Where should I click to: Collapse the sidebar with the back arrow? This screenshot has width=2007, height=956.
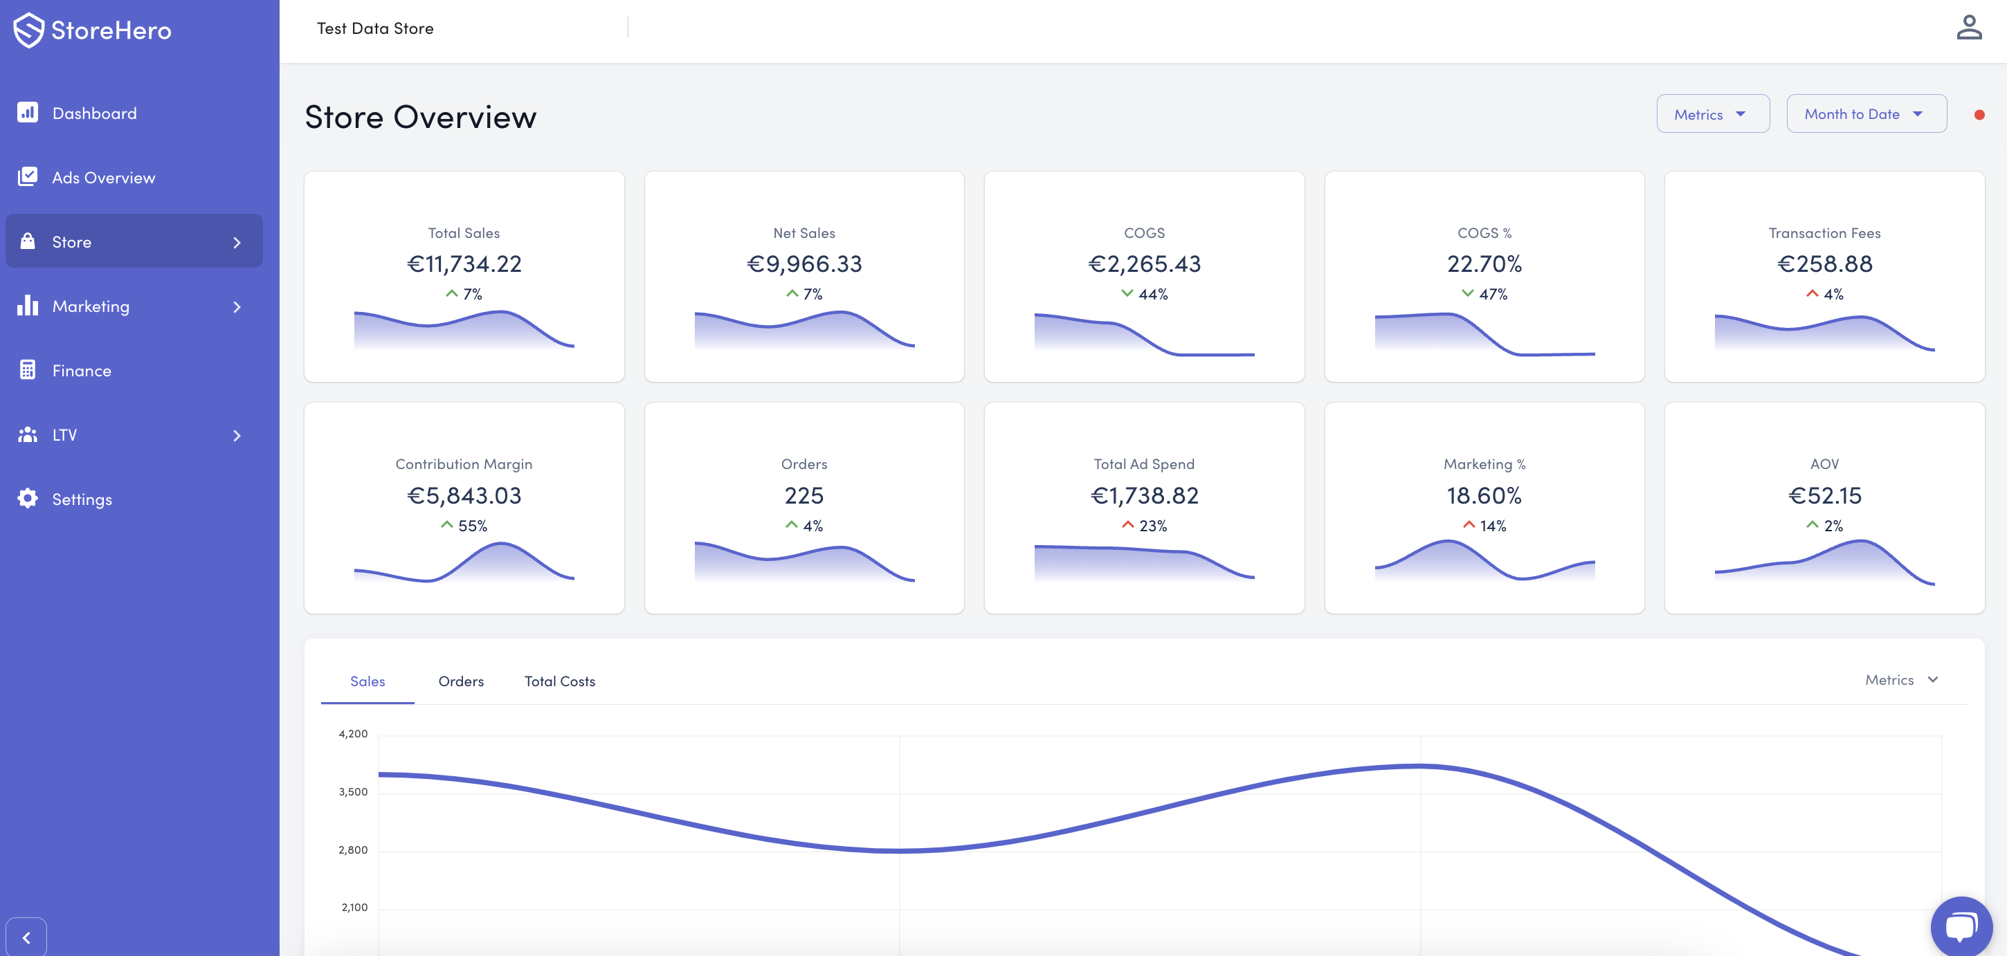click(26, 937)
